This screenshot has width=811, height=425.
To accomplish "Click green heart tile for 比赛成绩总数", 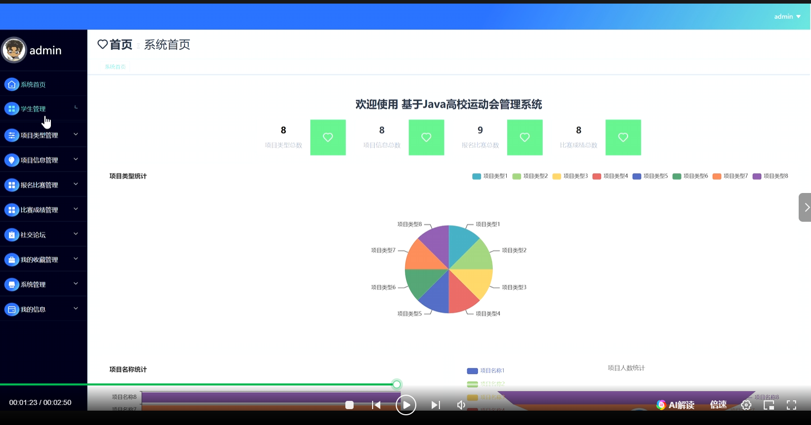I will (623, 138).
